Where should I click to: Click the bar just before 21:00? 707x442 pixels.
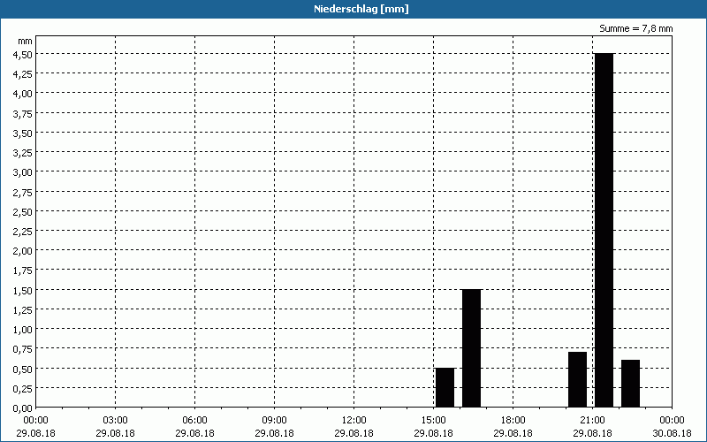578,379
